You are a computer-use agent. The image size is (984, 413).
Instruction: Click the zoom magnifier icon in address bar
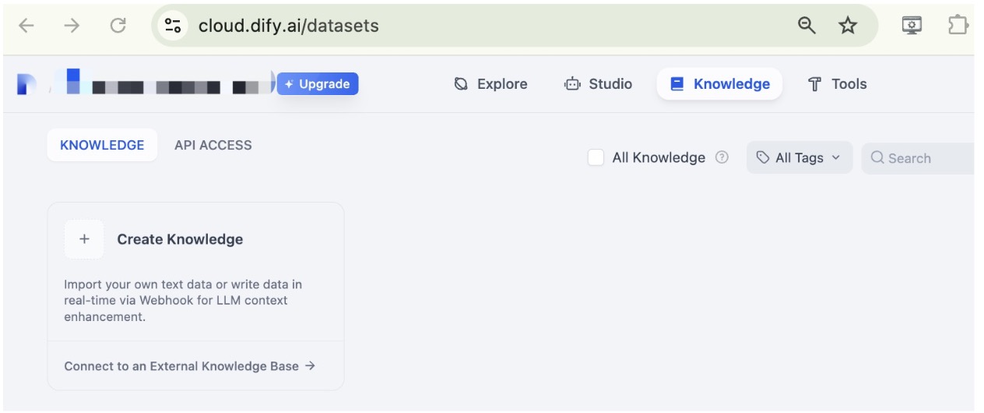click(807, 26)
